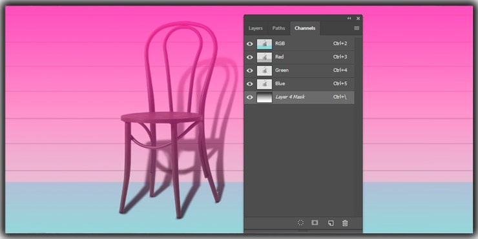The height and width of the screenshot is (239, 478).
Task: Create new channel icon
Action: click(331, 223)
